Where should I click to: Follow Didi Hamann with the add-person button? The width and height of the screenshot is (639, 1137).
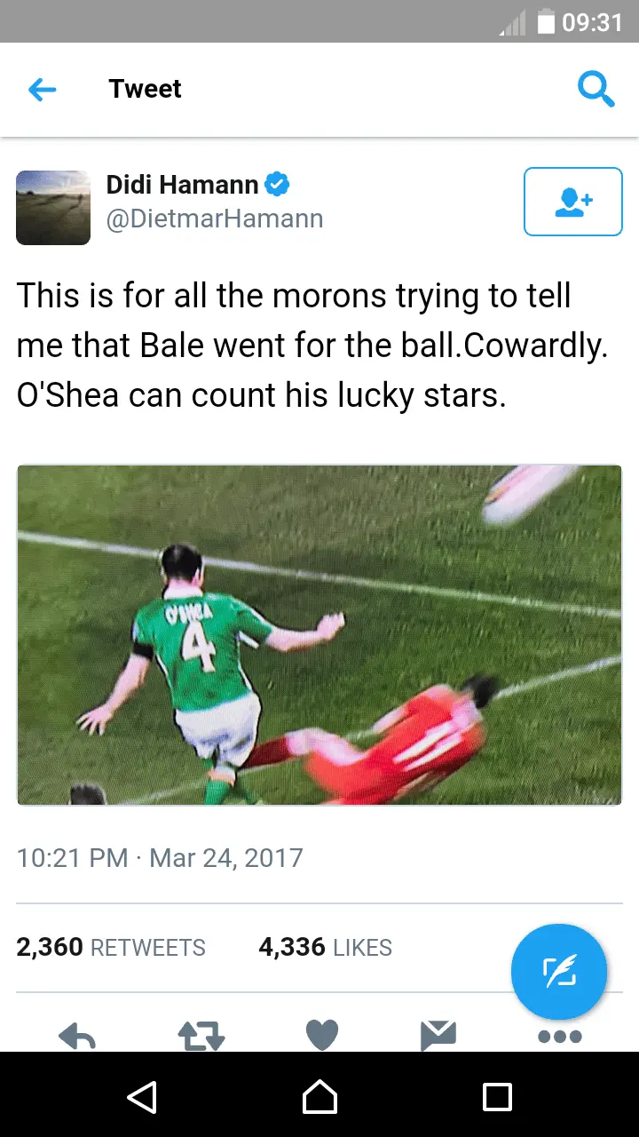click(x=573, y=202)
